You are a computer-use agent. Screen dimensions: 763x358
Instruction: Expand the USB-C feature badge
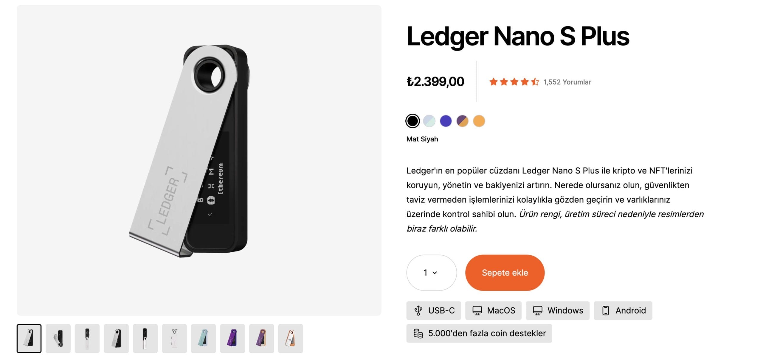coord(434,311)
